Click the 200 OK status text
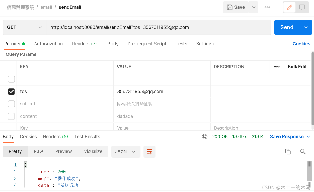 click(x=220, y=137)
